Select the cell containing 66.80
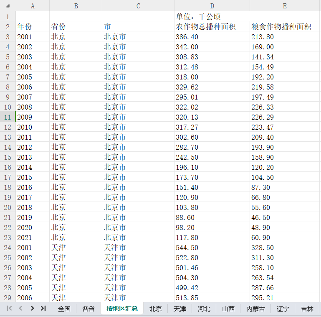Image resolution: width=321 pixels, height=317 pixels. coord(285,197)
